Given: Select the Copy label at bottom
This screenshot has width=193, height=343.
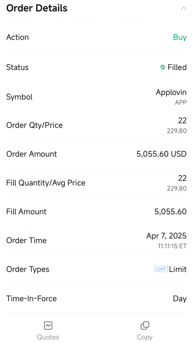Looking at the screenshot, I should [x=145, y=337].
